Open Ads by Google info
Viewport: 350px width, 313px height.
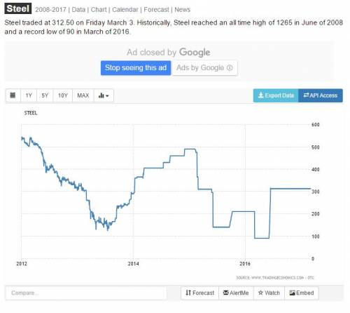point(204,68)
